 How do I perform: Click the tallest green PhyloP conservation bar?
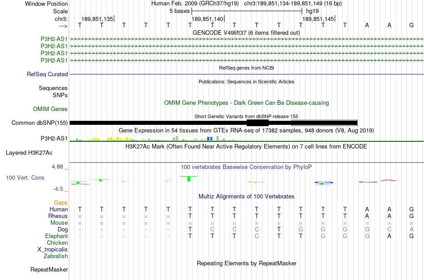tap(189, 179)
